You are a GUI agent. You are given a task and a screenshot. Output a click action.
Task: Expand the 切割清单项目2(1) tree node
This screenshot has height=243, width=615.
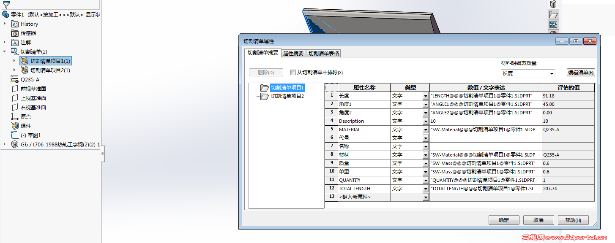(14, 70)
